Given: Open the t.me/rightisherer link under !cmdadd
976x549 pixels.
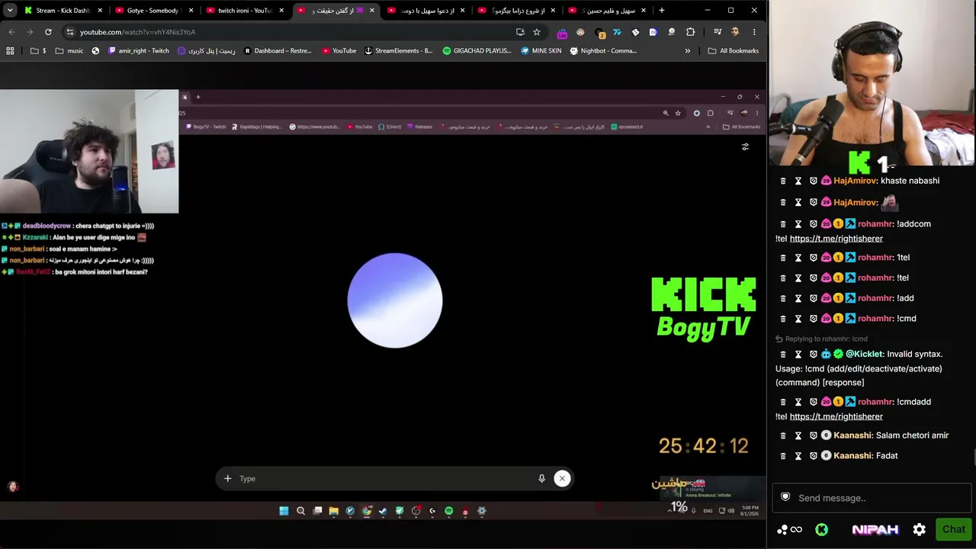Looking at the screenshot, I should (836, 416).
